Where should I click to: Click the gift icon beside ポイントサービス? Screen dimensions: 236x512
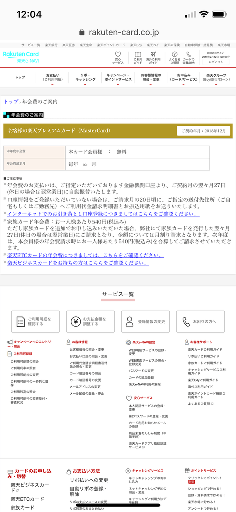187,471
